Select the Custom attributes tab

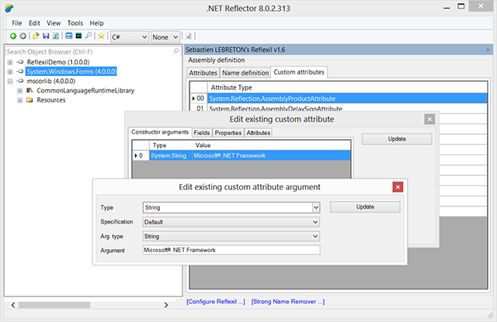tap(299, 72)
